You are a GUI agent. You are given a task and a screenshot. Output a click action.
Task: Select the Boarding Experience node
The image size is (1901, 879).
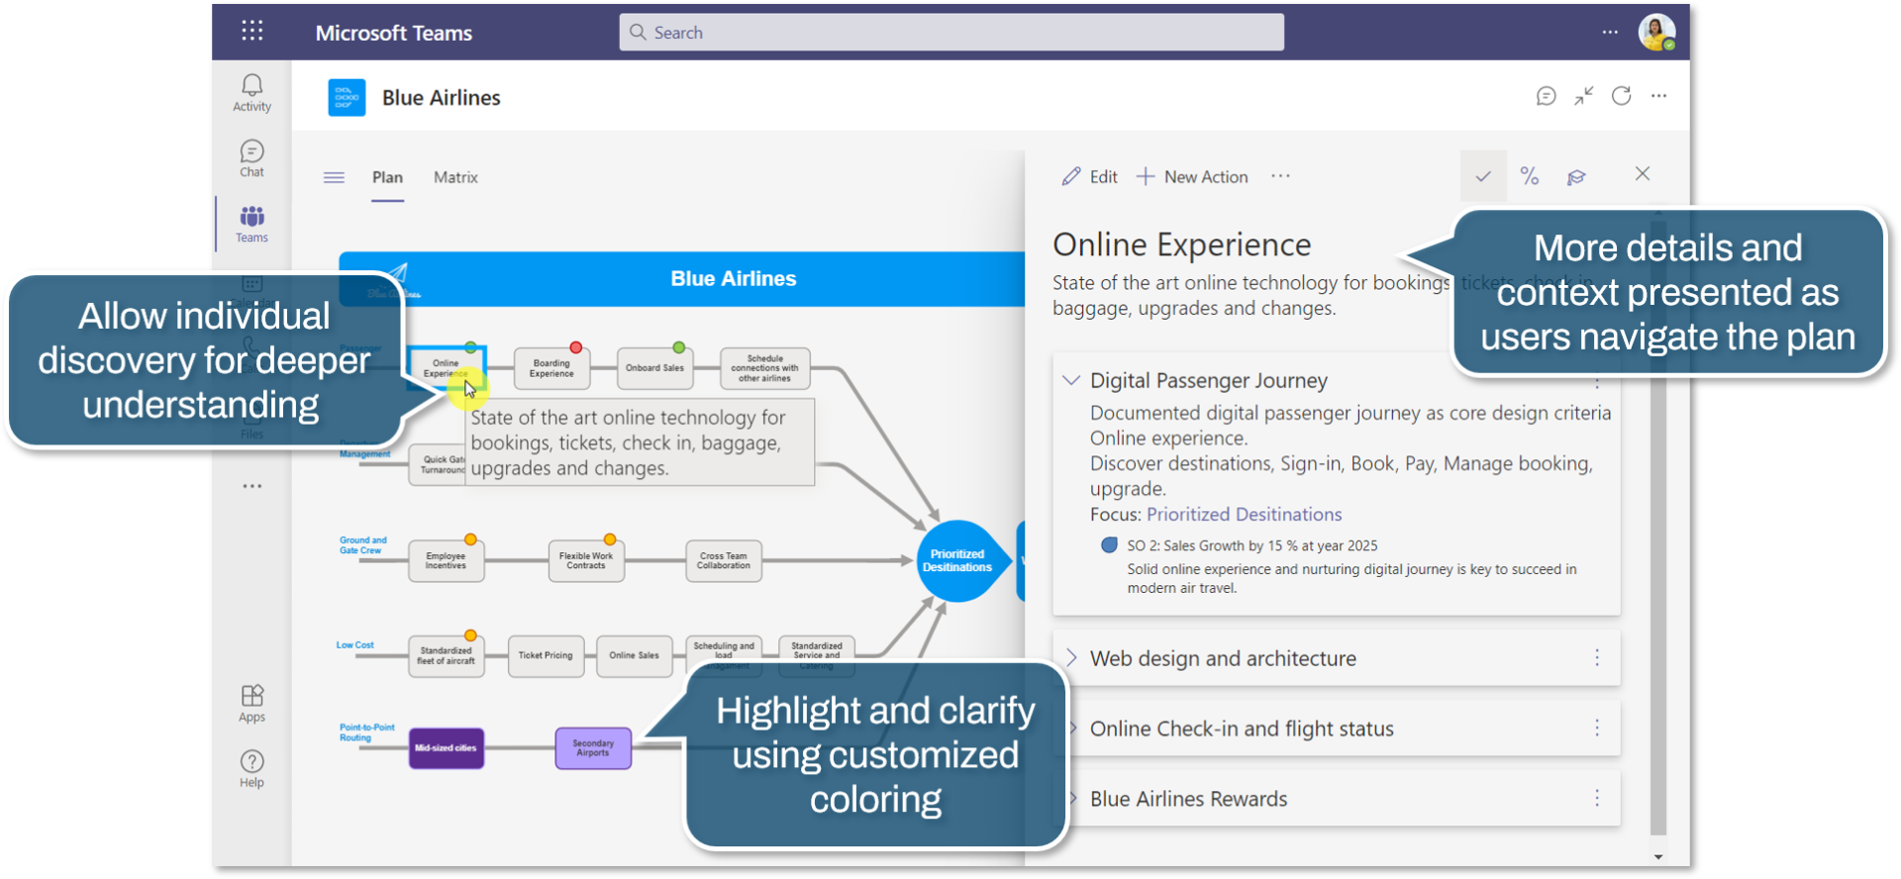[x=551, y=368]
